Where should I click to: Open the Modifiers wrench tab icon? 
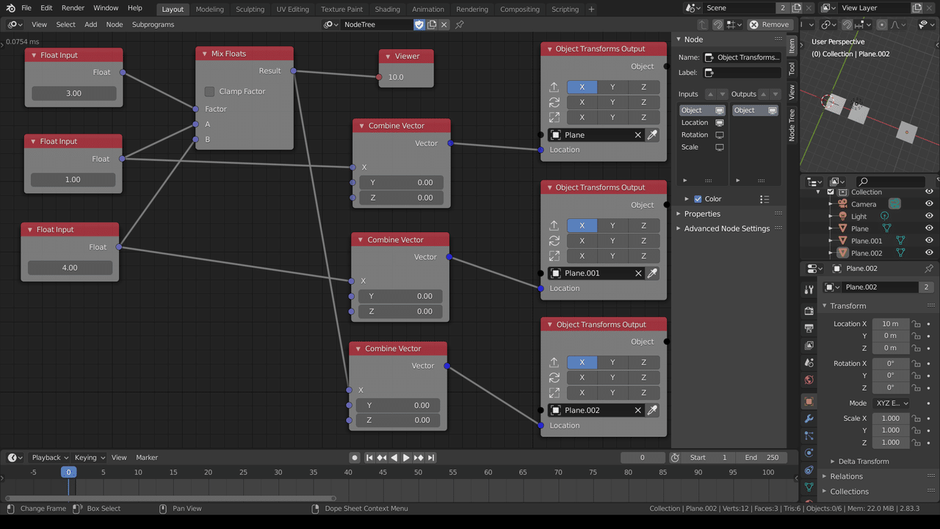(809, 419)
